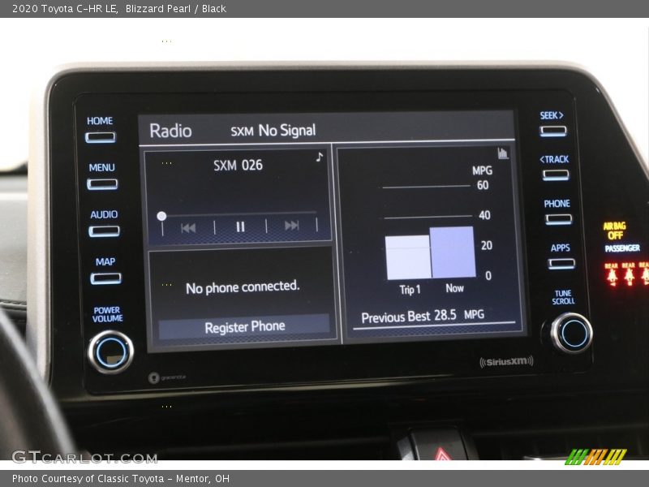Select the Now MPG bar
This screenshot has width=649, height=487.
coord(453,252)
